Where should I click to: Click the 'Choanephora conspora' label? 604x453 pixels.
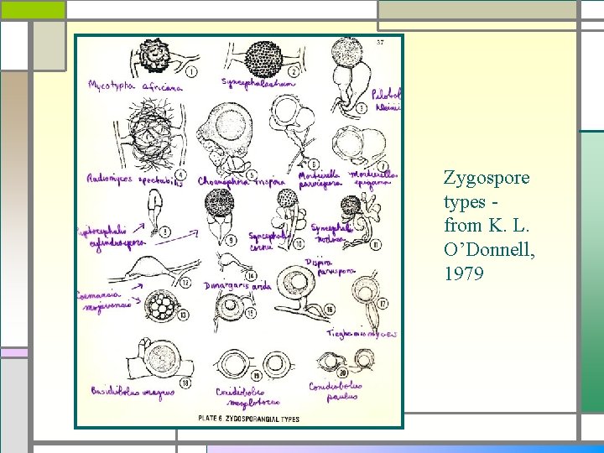click(x=241, y=182)
